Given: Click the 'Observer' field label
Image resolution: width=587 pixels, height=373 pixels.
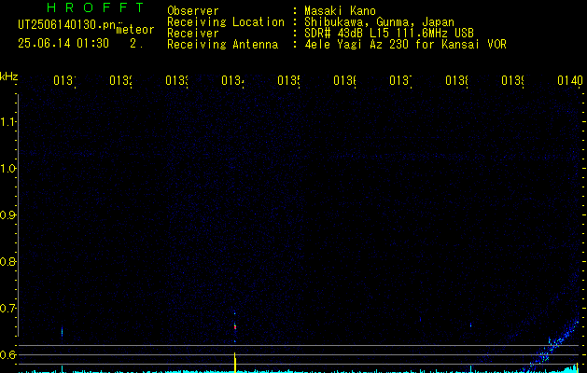Looking at the screenshot, I should pyautogui.click(x=193, y=11).
